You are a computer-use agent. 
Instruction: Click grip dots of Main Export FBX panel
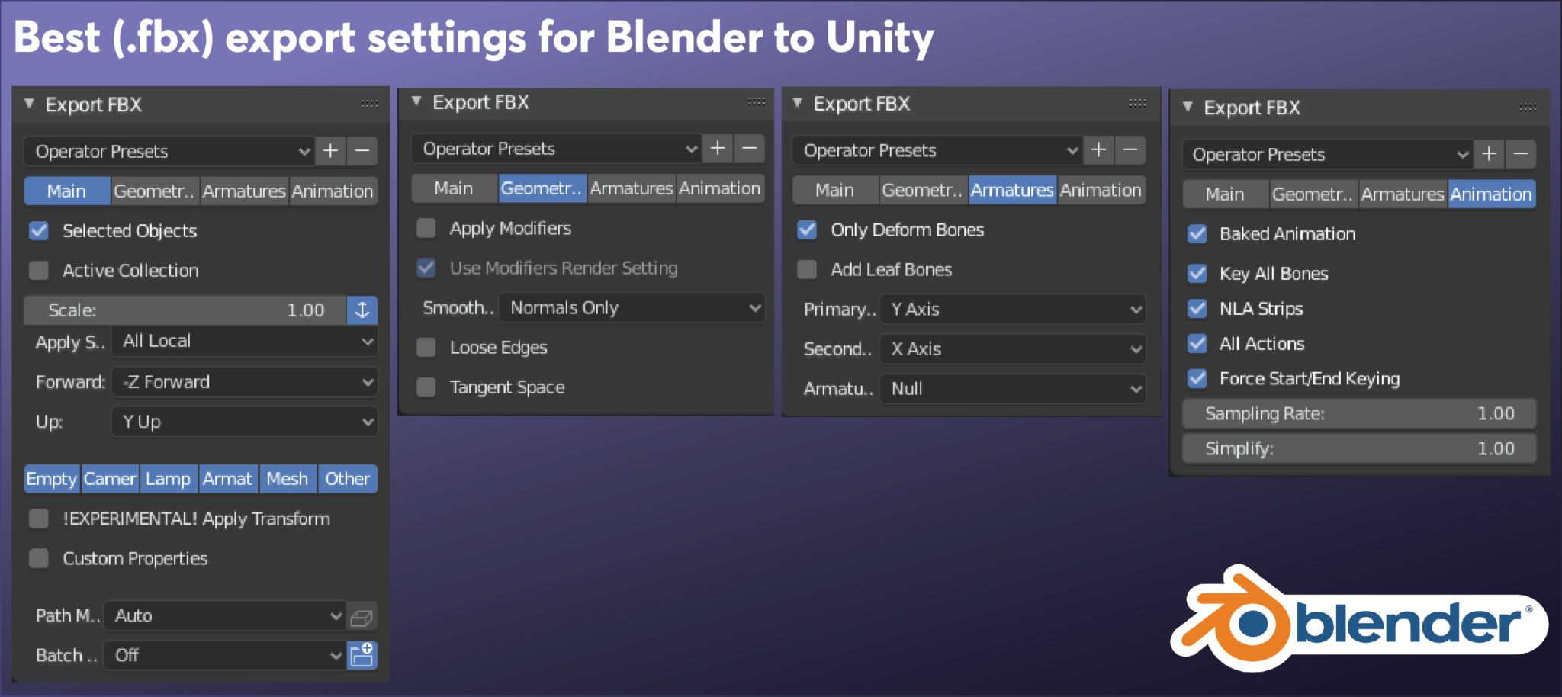point(369,104)
